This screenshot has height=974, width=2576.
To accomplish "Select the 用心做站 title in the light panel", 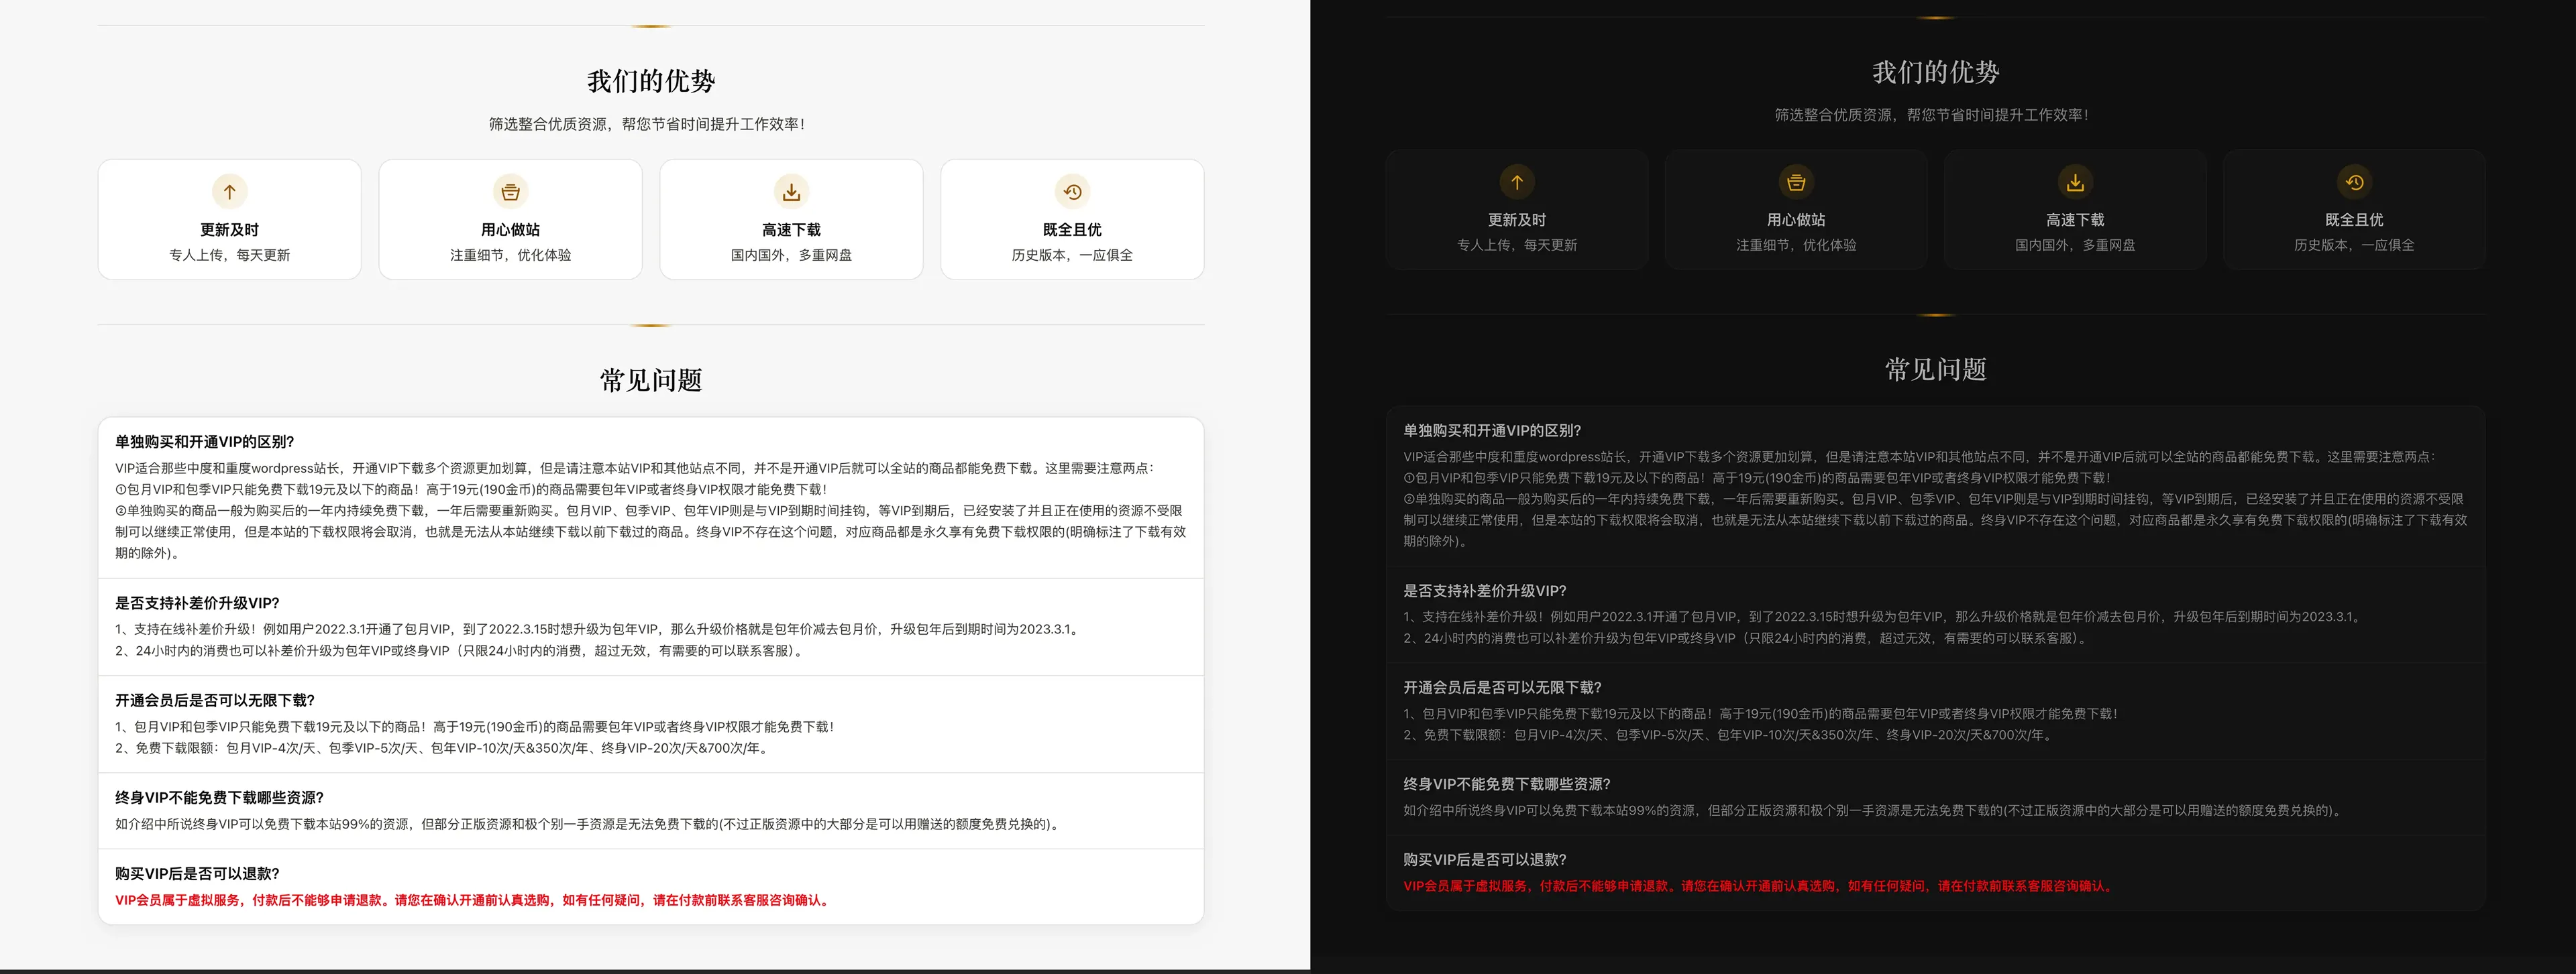I will tap(510, 230).
